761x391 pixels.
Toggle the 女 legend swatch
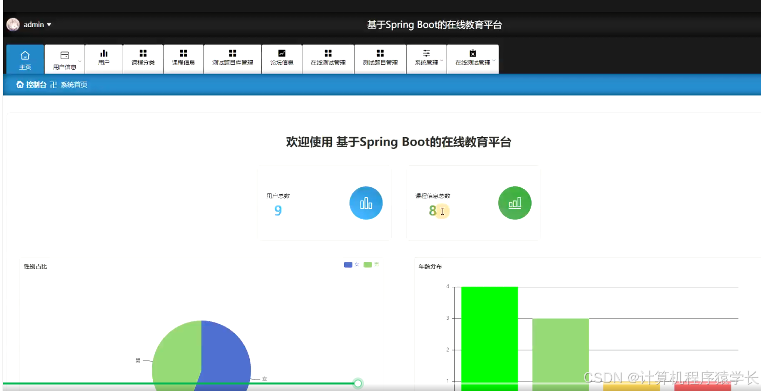click(x=348, y=264)
